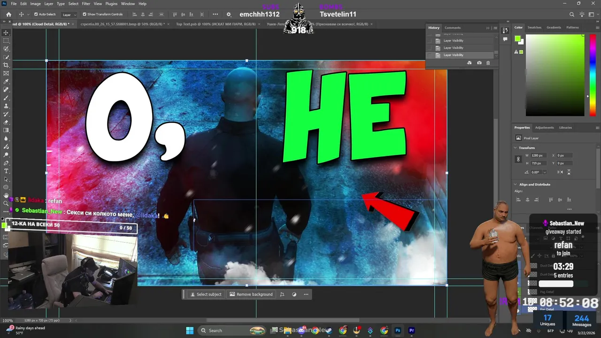
Task: Show more align options in options bar
Action: [x=216, y=15]
